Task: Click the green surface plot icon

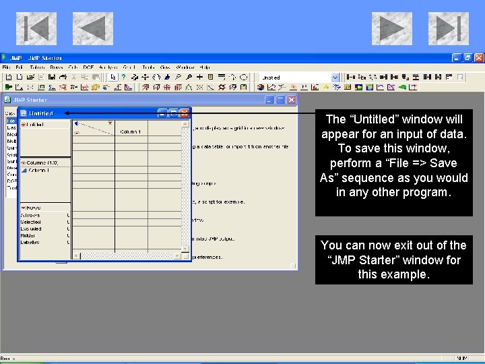Action: click(402, 87)
